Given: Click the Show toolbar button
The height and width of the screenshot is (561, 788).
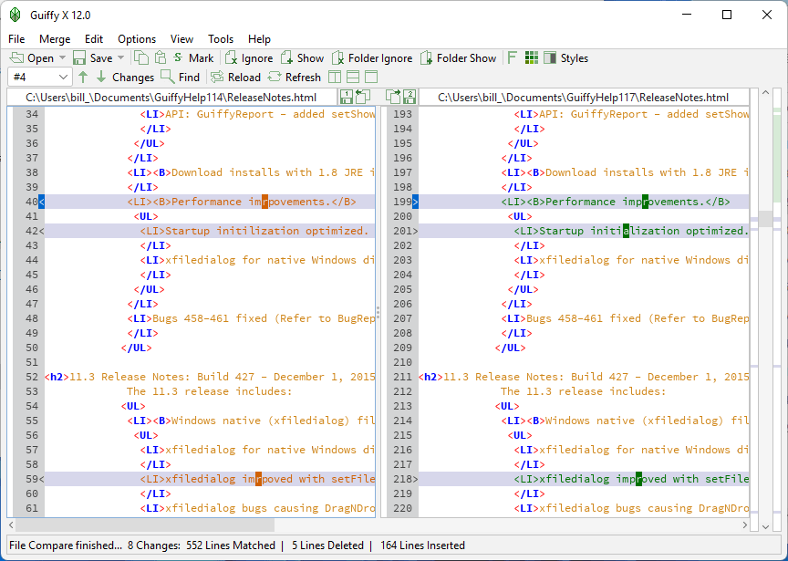Looking at the screenshot, I should [x=303, y=58].
